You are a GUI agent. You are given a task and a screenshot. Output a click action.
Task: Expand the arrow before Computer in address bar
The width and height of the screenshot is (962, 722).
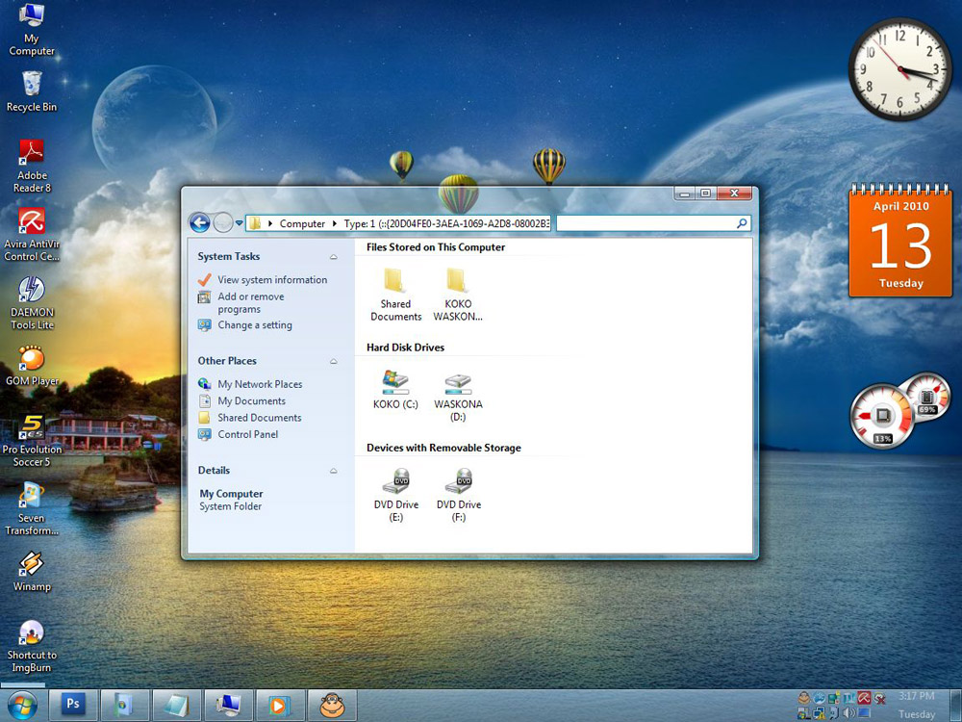click(x=270, y=223)
